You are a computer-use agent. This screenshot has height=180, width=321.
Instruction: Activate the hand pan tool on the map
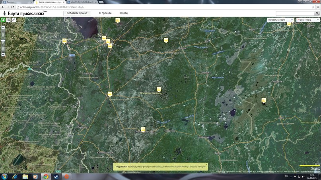(x=3, y=20)
